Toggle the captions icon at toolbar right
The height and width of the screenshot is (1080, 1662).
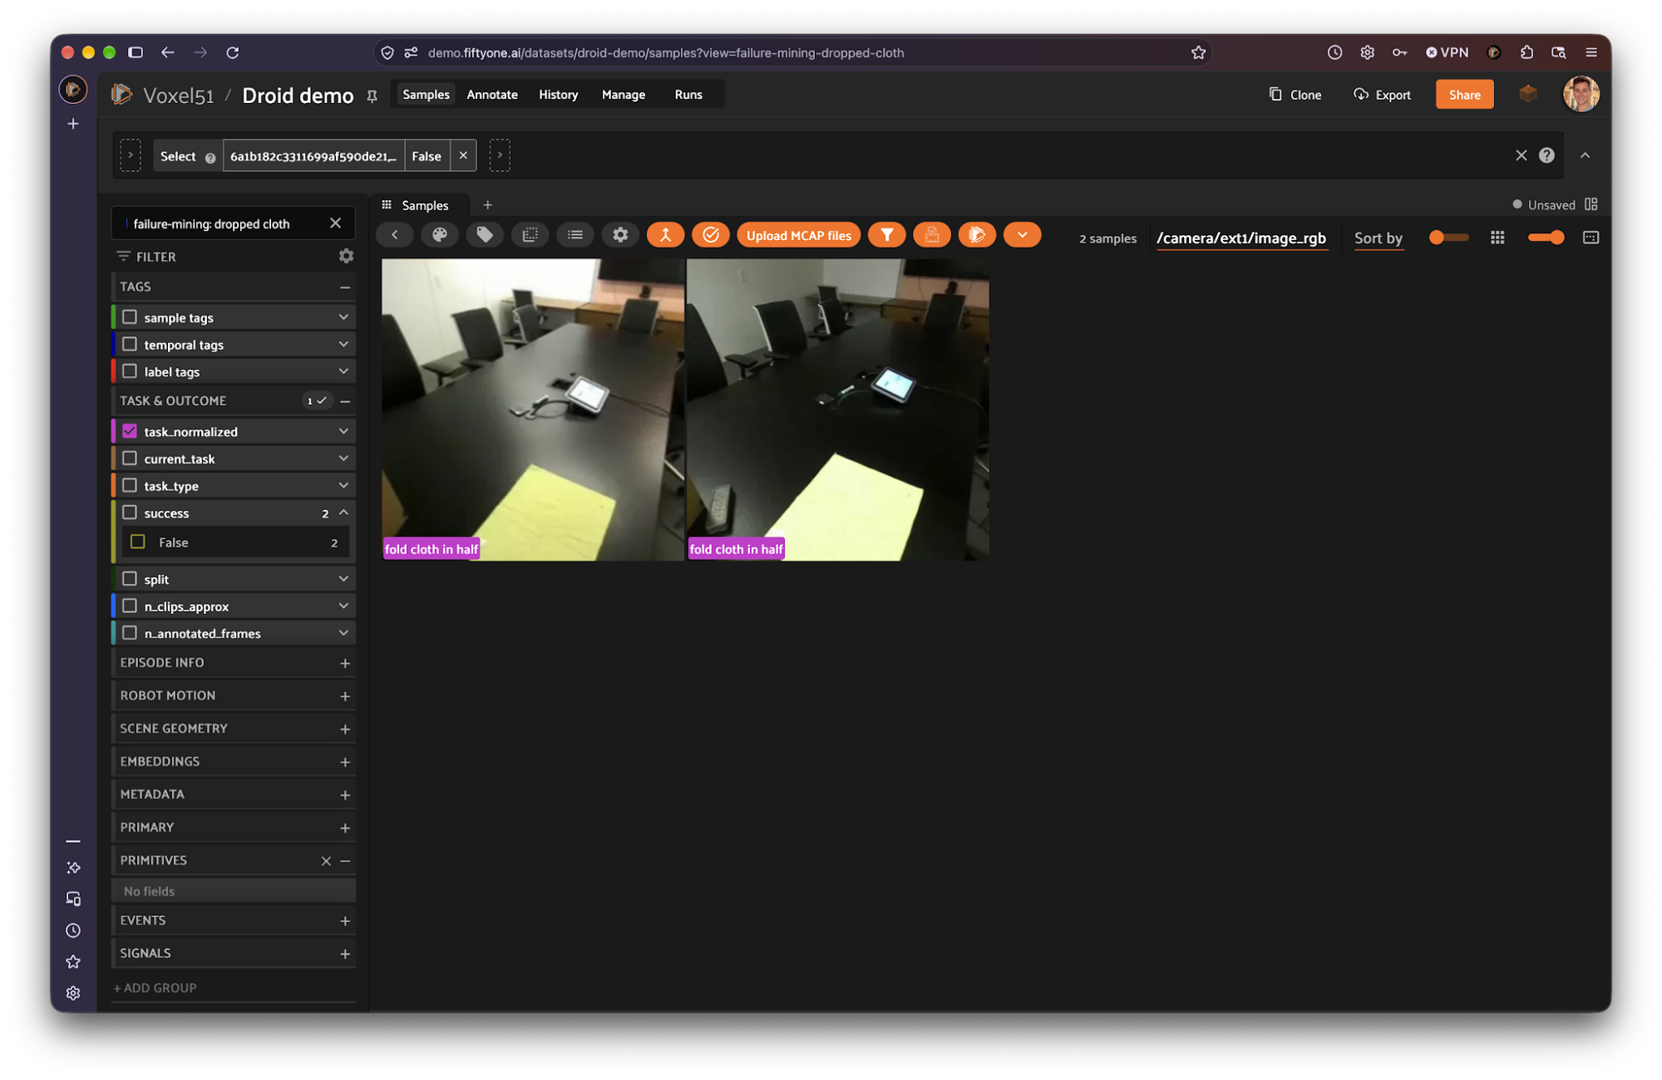tap(1590, 238)
